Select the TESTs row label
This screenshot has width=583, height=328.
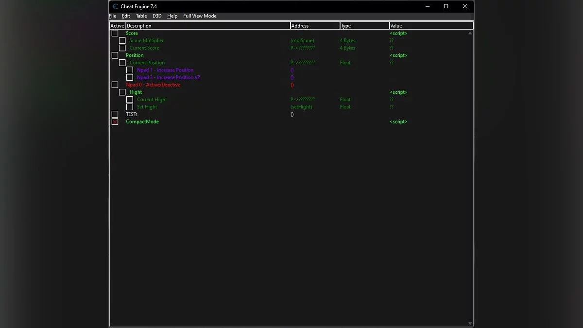coord(132,114)
